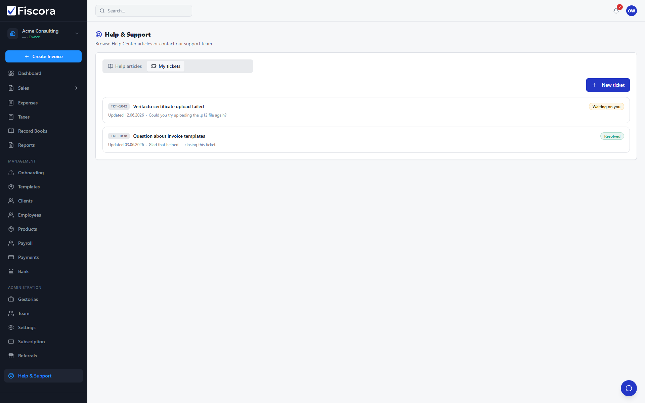The width and height of the screenshot is (645, 403).
Task: Click the Settings gear icon
Action: pos(11,327)
